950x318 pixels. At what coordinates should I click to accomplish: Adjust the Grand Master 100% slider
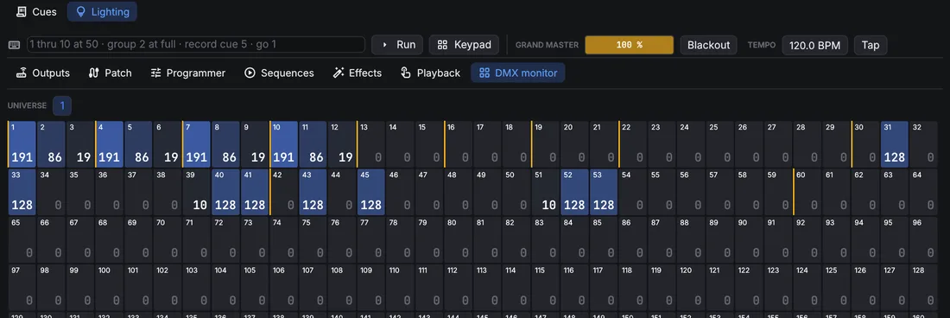pos(629,45)
